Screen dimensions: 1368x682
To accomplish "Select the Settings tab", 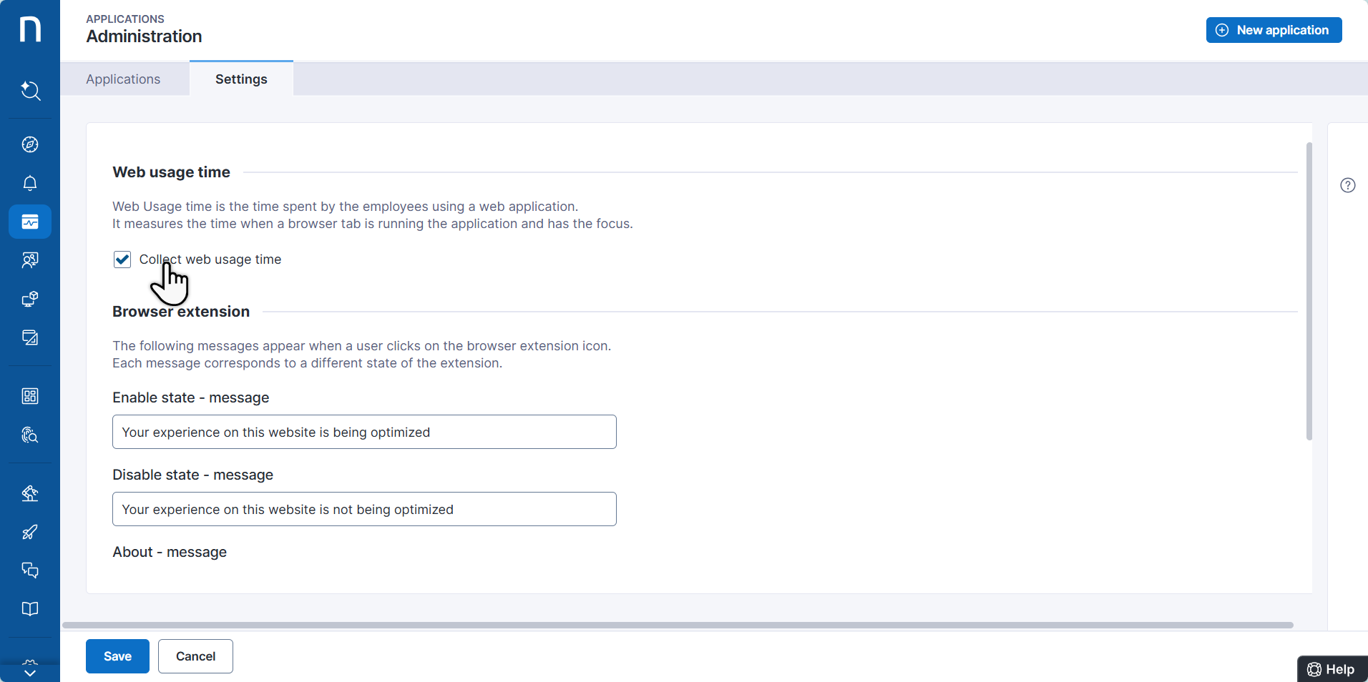I will [241, 79].
